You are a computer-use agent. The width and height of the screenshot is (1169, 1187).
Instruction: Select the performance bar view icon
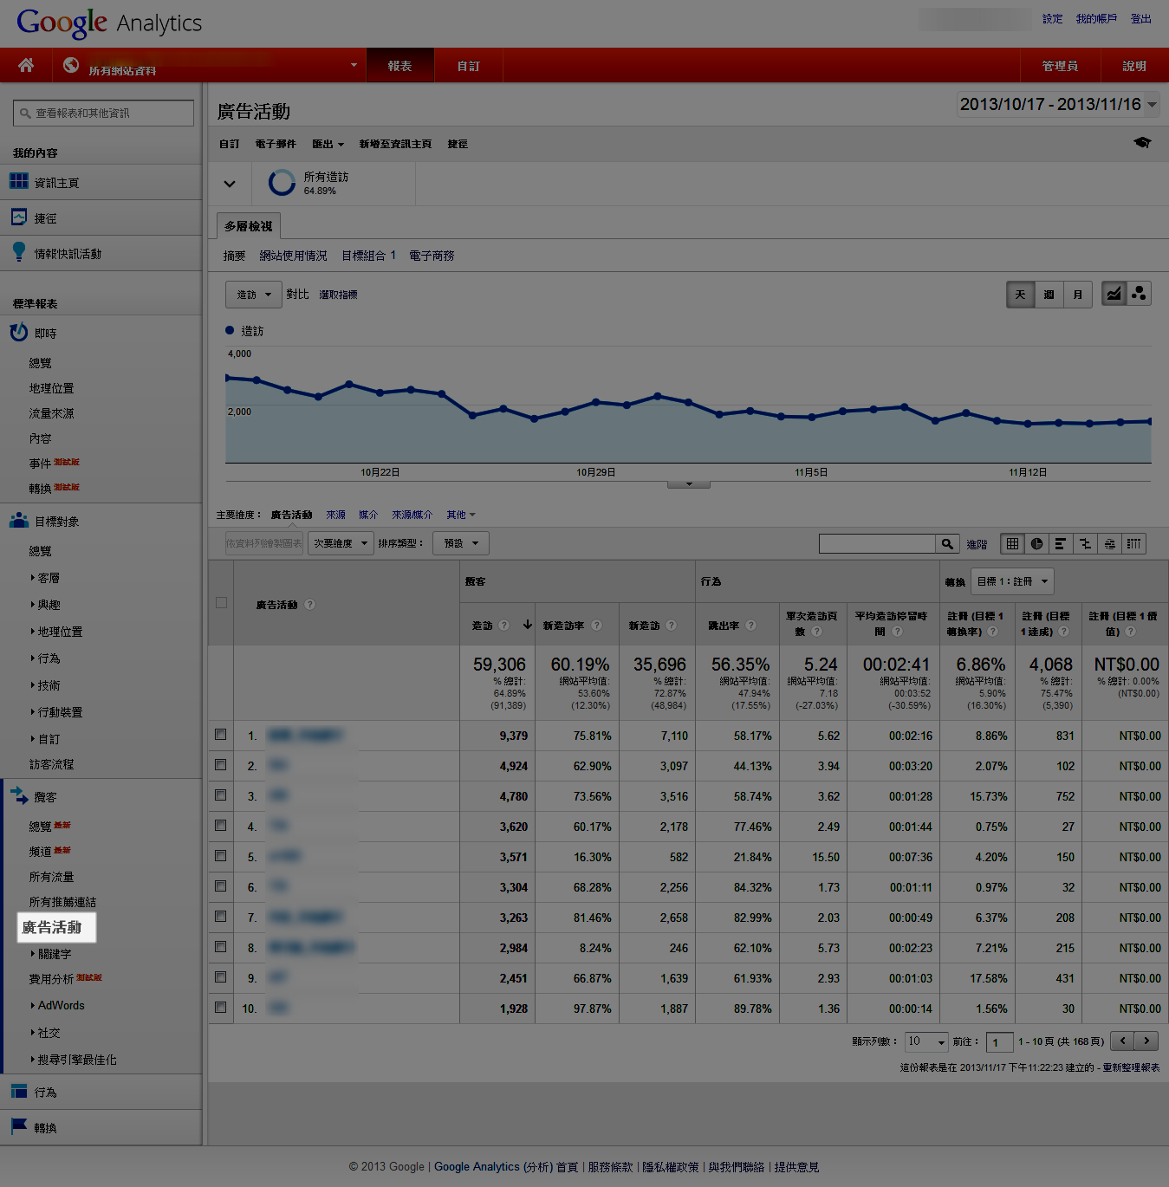1061,543
